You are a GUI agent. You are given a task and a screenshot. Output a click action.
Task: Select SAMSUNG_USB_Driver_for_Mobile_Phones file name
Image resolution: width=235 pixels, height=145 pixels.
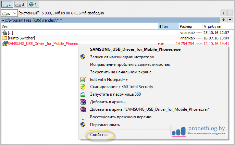pos(43,44)
